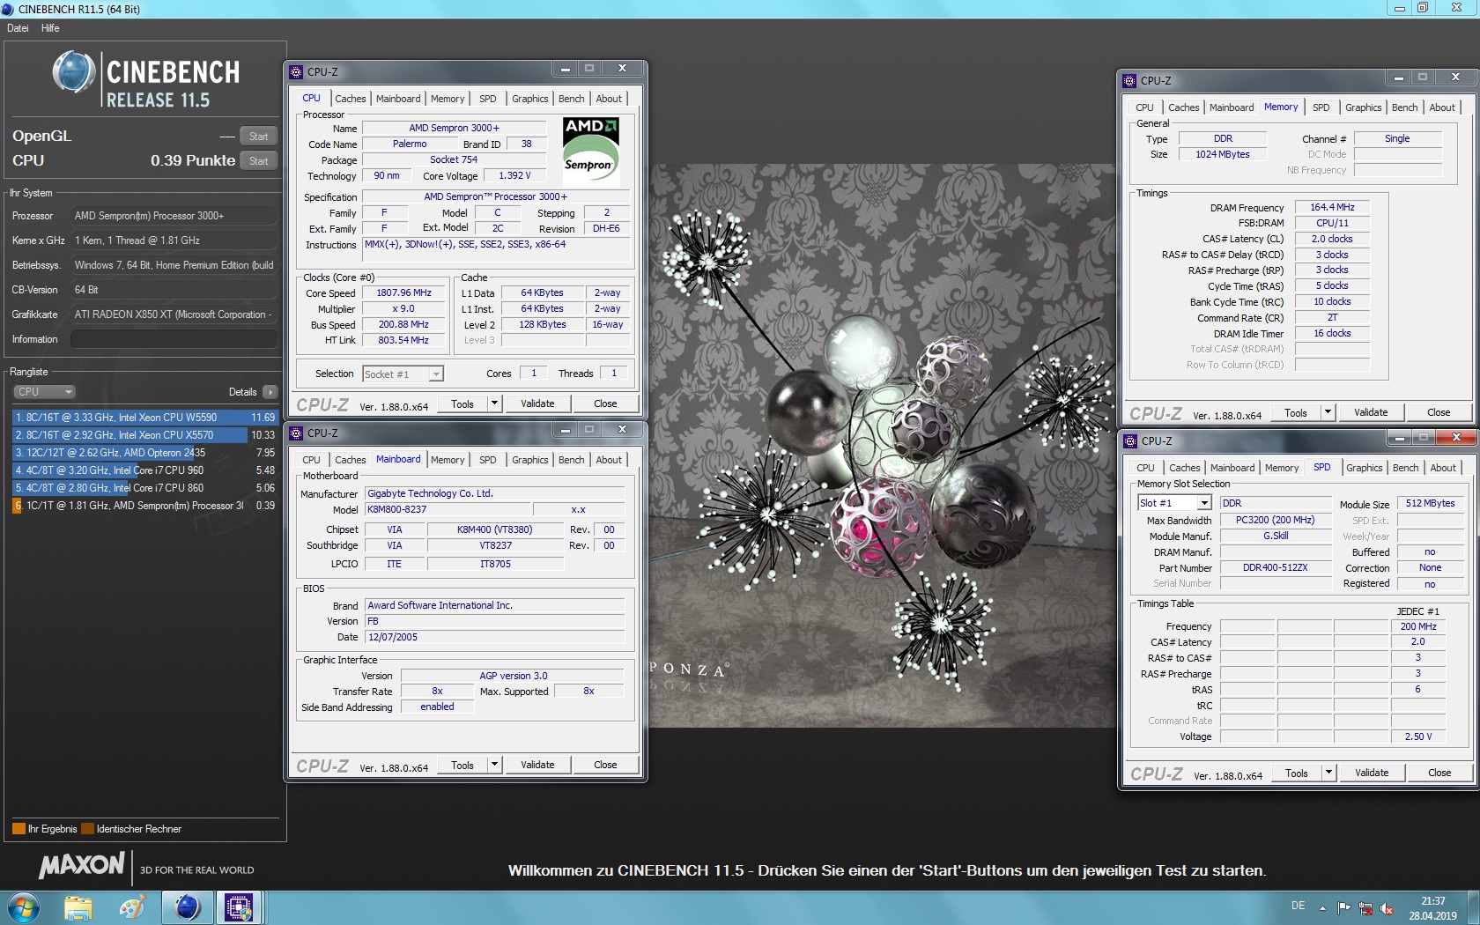Select Graphics tab in Mainboard window
The height and width of the screenshot is (925, 1480).
(529, 460)
